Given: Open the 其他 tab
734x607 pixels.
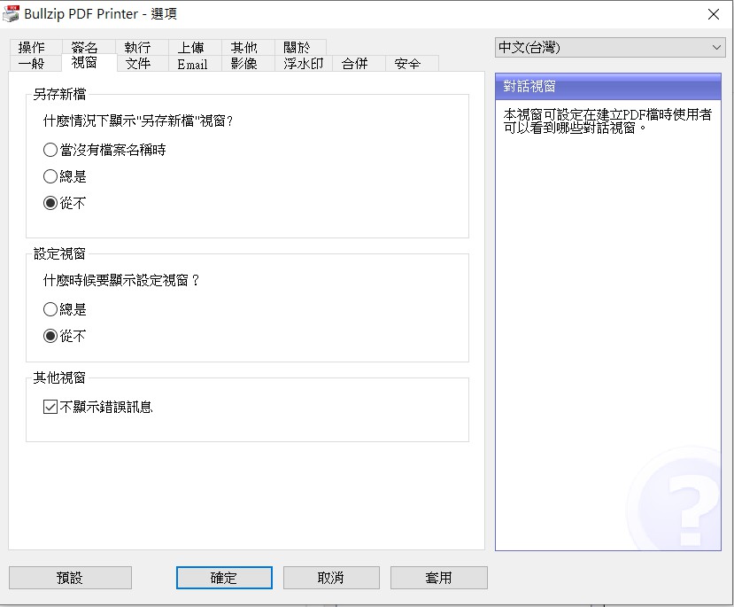Looking at the screenshot, I should (x=248, y=47).
